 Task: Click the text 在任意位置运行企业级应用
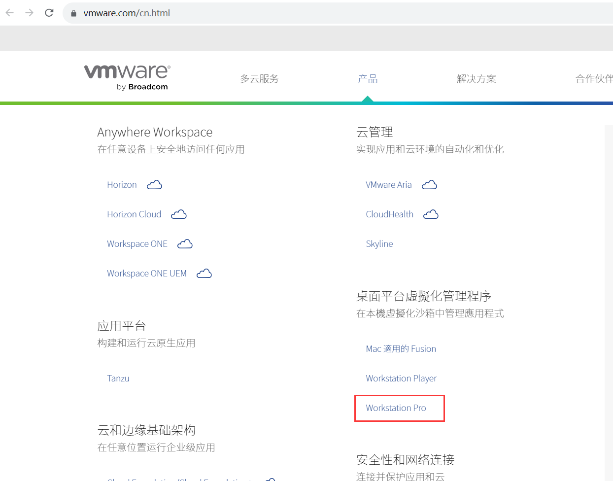click(156, 447)
